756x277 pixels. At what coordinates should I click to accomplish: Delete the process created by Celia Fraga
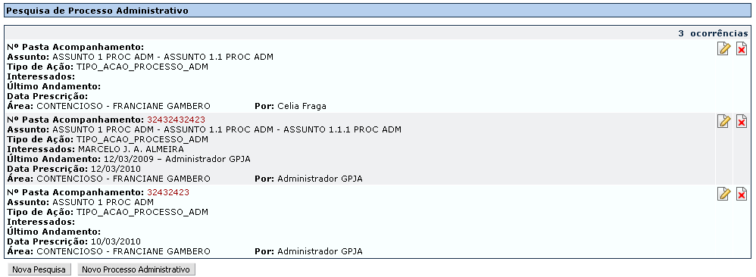(742, 48)
